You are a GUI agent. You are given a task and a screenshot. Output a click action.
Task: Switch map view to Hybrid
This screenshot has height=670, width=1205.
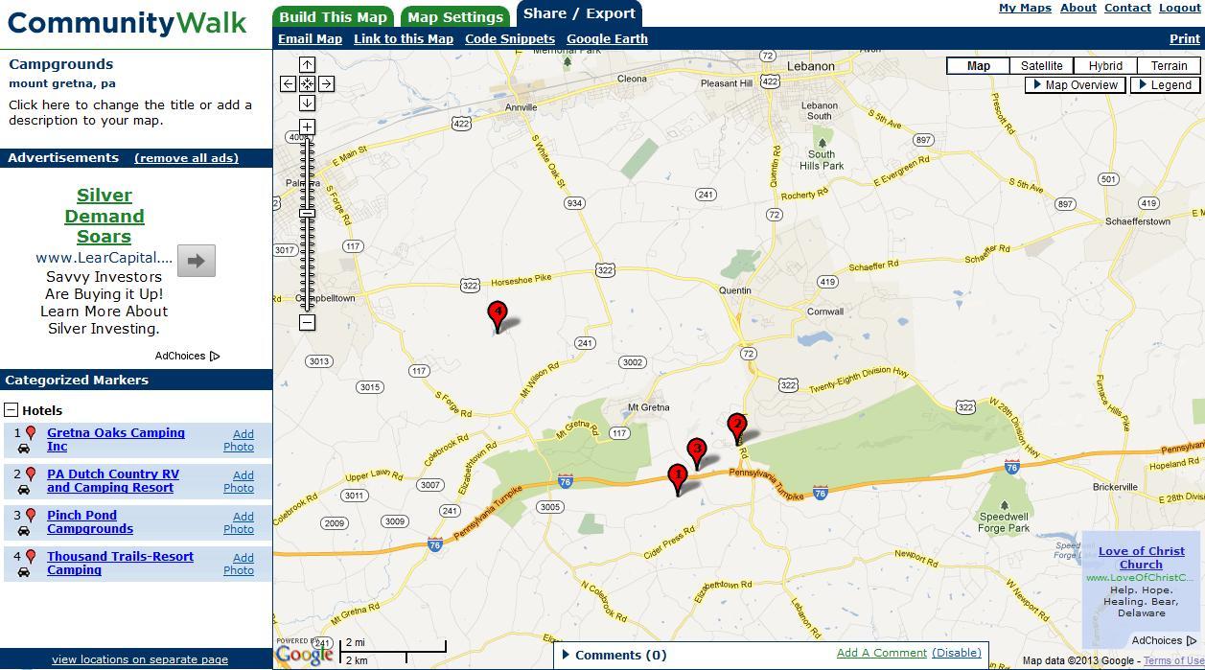pos(1104,66)
